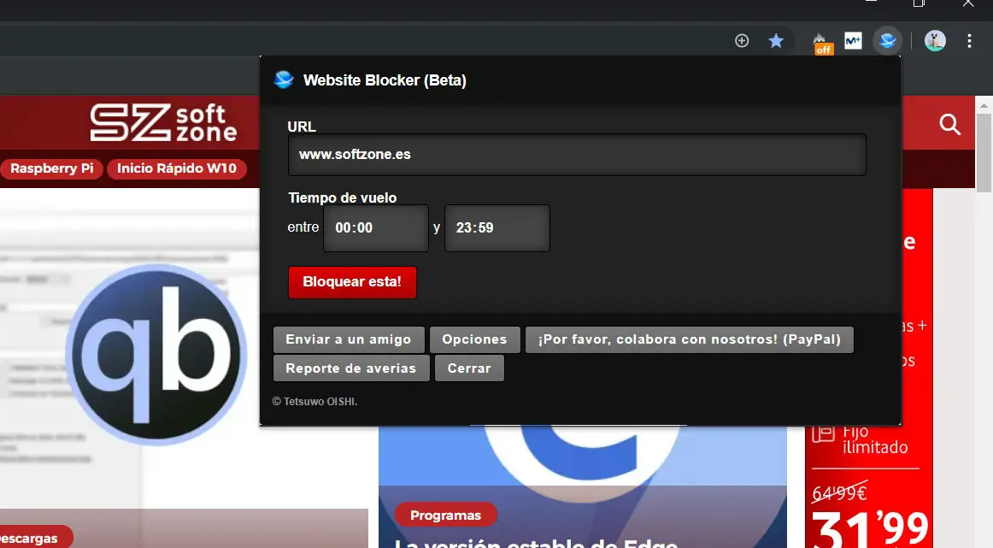Click the page vertical scrollbar thumb

click(x=983, y=152)
